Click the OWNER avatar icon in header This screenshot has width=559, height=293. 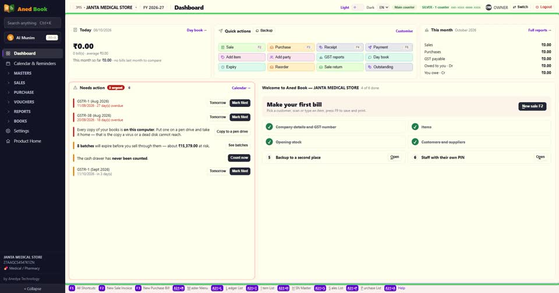coord(489,7)
